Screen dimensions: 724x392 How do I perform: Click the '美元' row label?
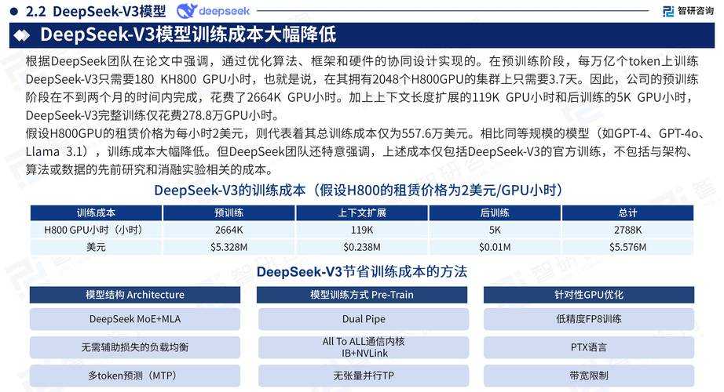click(96, 247)
